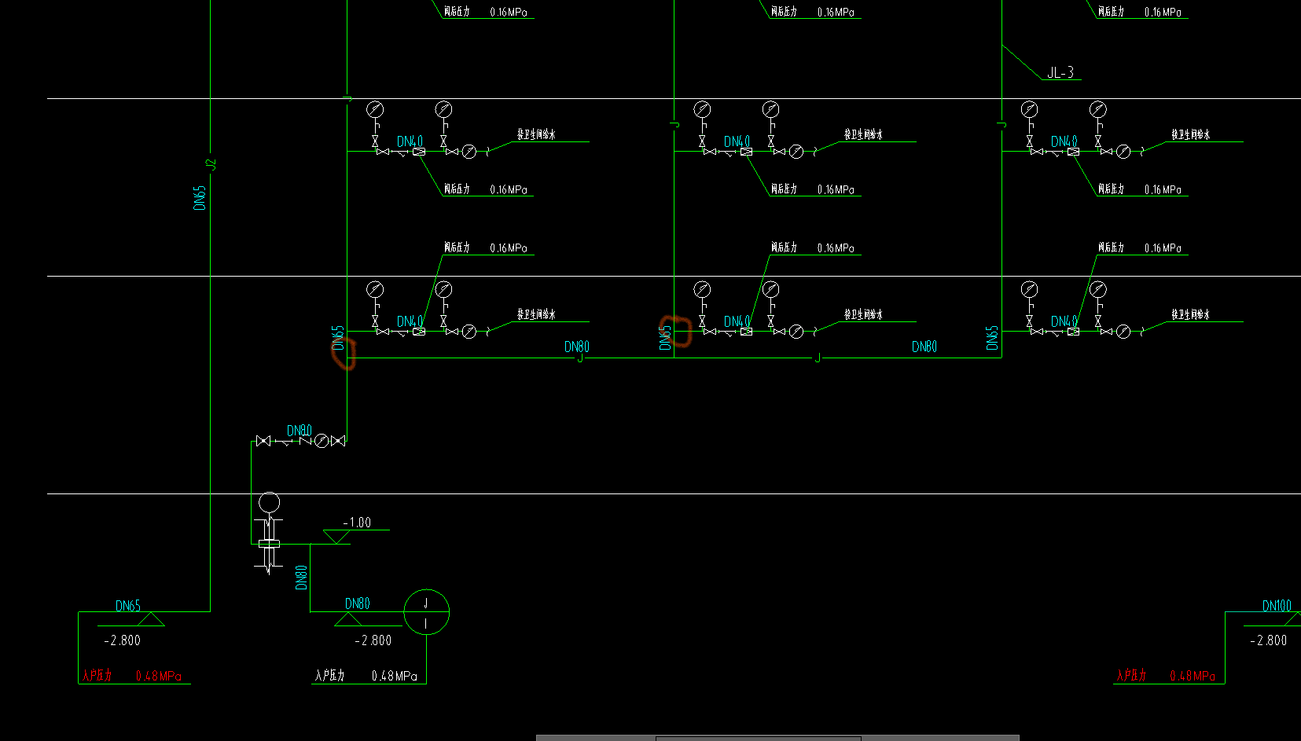
Task: Select 接卫生间给水 text on lower middle-riser branch
Action: pyautogui.click(x=863, y=314)
